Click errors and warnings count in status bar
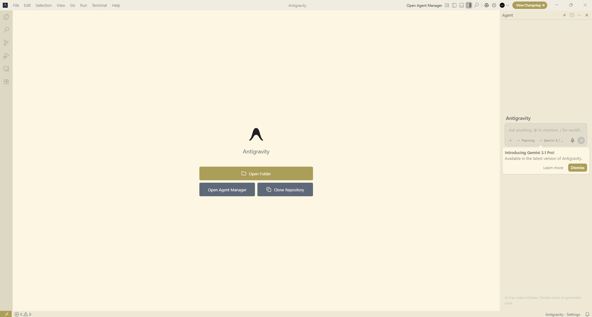The height and width of the screenshot is (317, 592). [x=23, y=314]
